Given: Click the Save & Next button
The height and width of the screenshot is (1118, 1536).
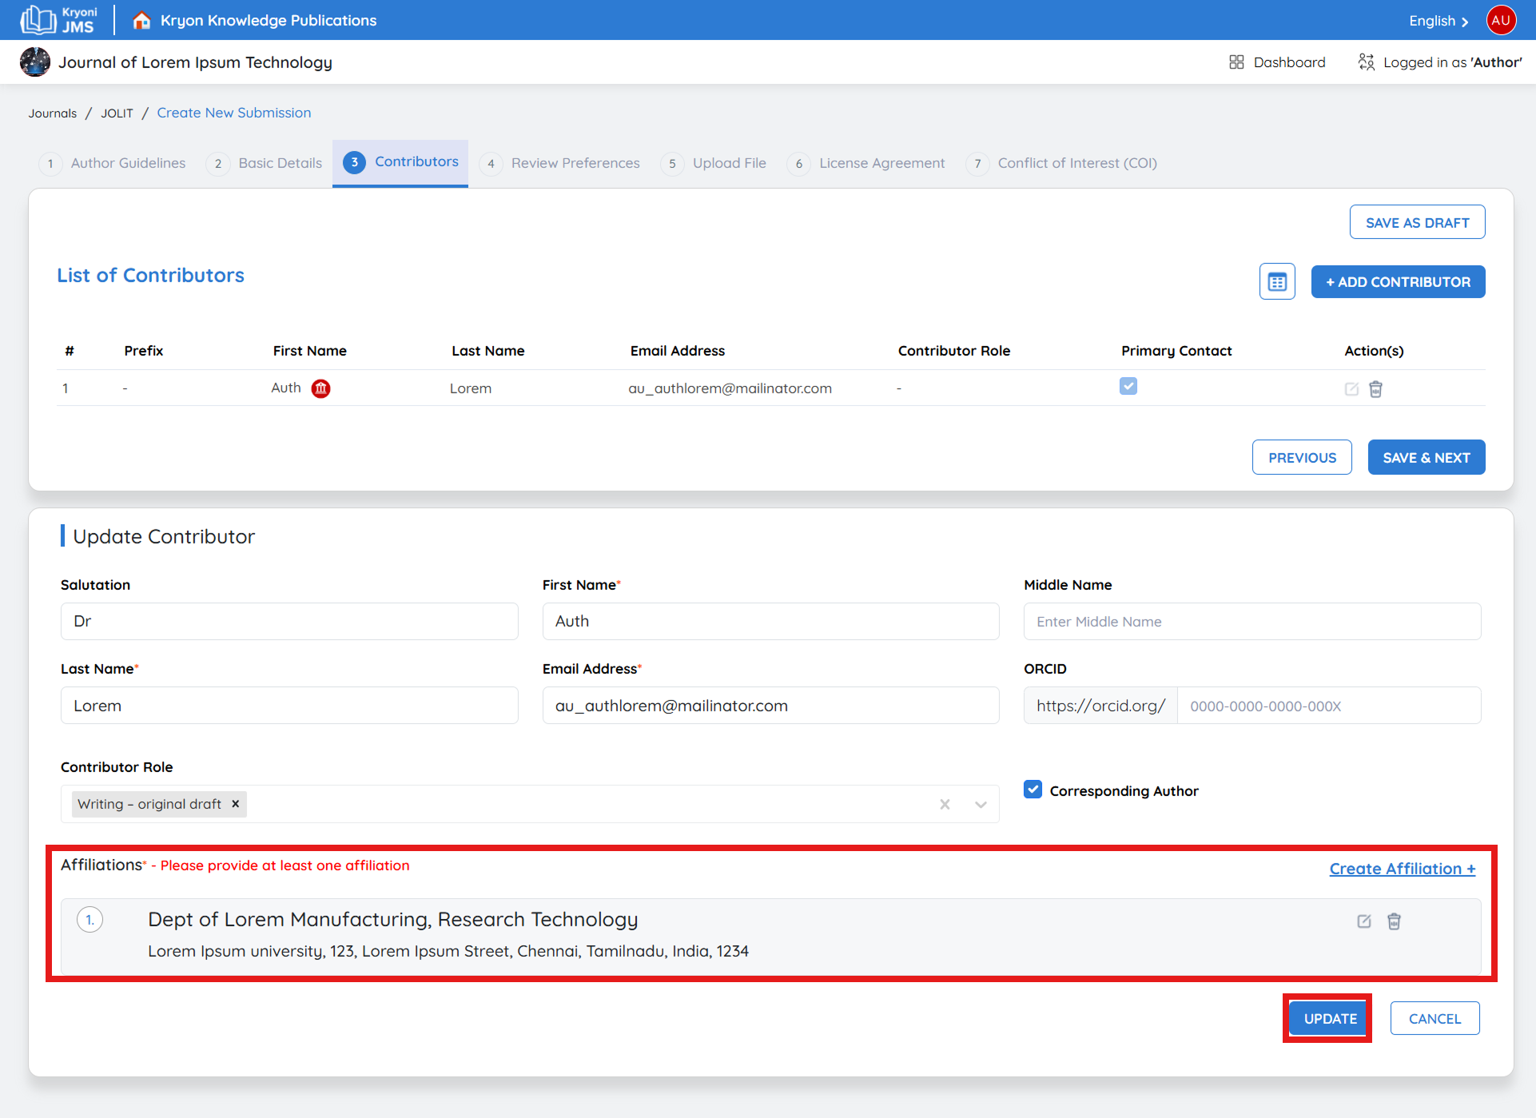Looking at the screenshot, I should [x=1426, y=458].
